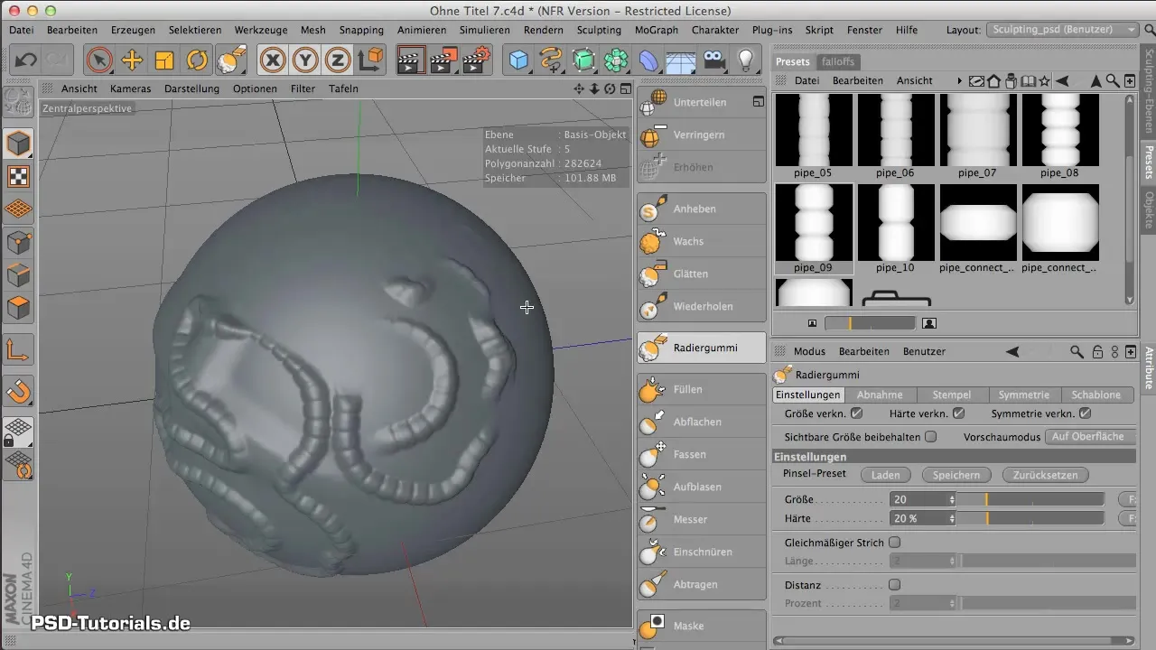Image resolution: width=1156 pixels, height=650 pixels.
Task: Render the active view clapperboard icon
Action: click(411, 60)
